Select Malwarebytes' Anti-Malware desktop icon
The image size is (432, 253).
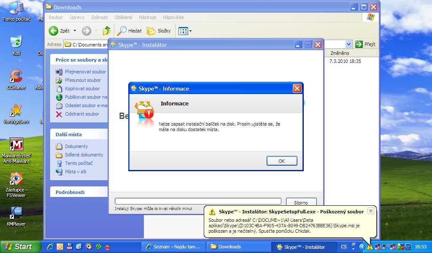click(x=16, y=151)
